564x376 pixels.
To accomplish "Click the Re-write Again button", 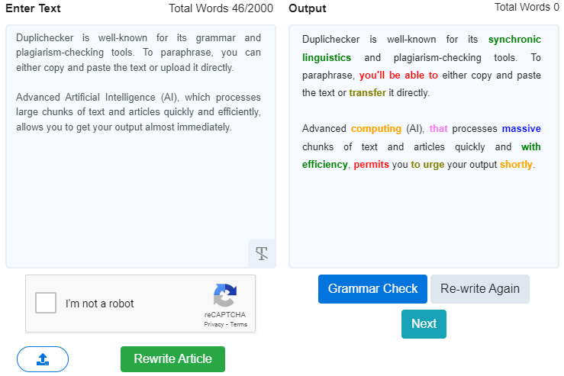I will (x=479, y=289).
